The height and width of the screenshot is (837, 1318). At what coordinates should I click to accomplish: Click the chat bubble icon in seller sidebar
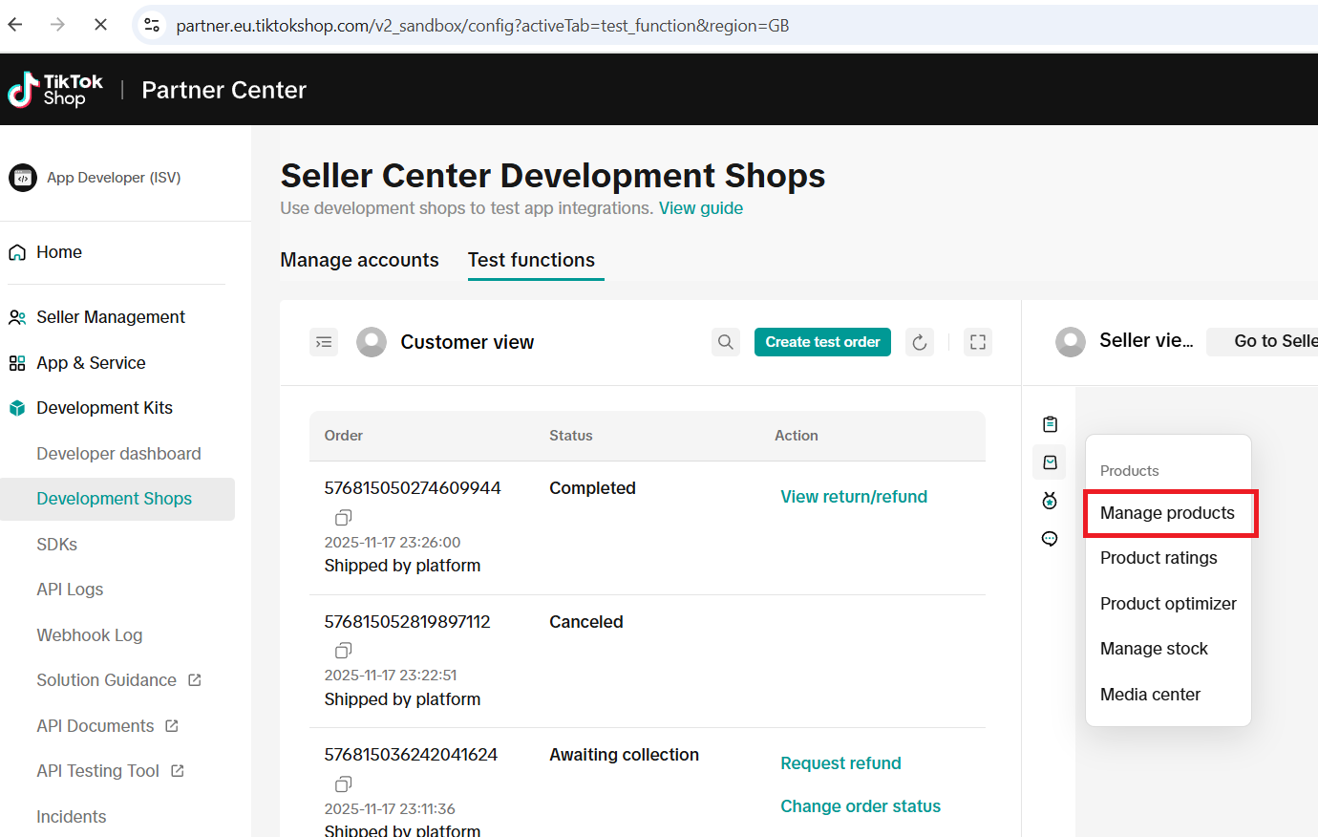(1050, 539)
